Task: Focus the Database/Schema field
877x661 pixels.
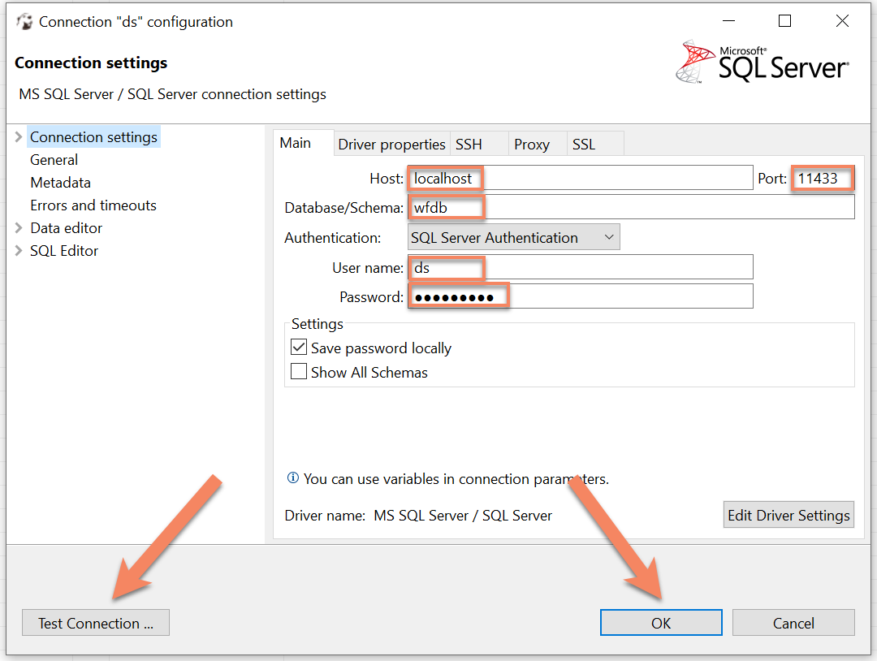Action: [631, 207]
